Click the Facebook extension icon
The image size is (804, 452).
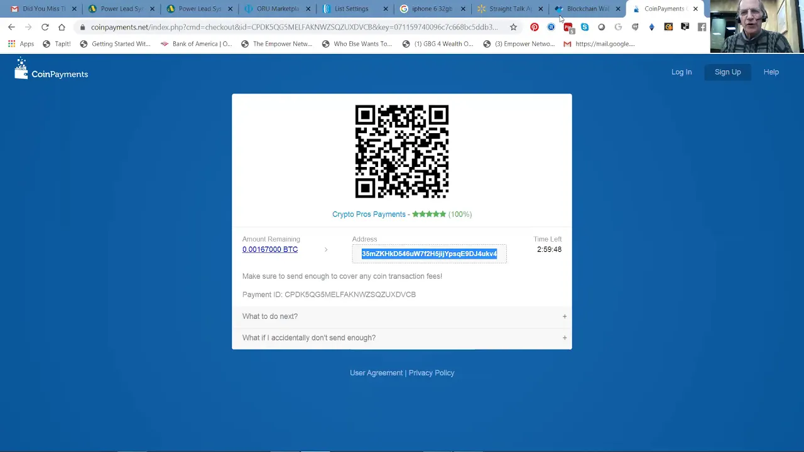tap(702, 27)
